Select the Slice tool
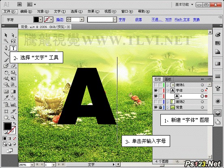224x168 pixels. [13, 111]
